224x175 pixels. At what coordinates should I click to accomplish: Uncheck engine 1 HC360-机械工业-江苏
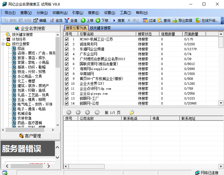[67, 39]
